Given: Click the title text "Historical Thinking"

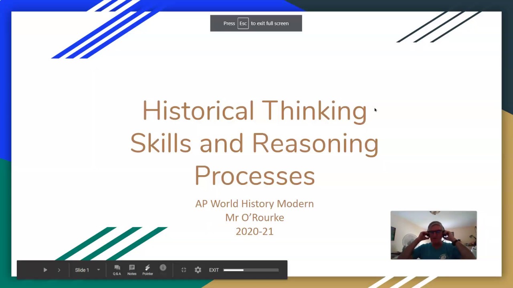Looking at the screenshot, I should pyautogui.click(x=254, y=110).
